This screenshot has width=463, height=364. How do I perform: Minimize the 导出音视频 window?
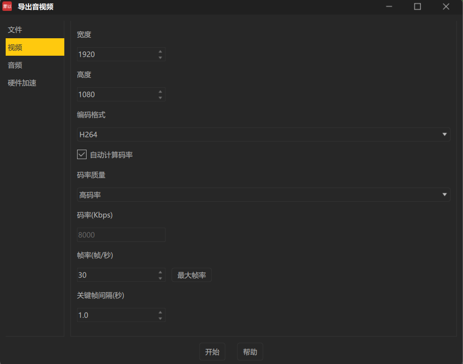[x=389, y=7]
